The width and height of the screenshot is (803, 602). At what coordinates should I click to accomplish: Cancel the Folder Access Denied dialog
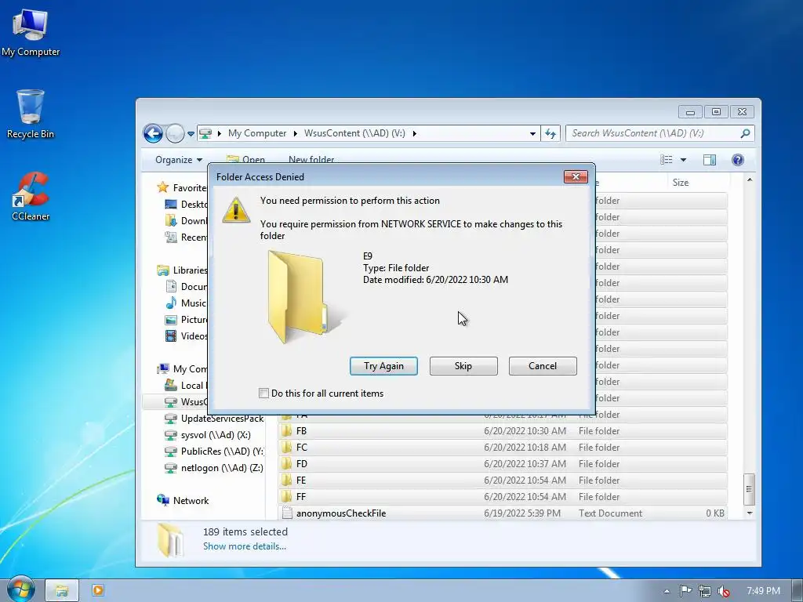click(x=543, y=366)
